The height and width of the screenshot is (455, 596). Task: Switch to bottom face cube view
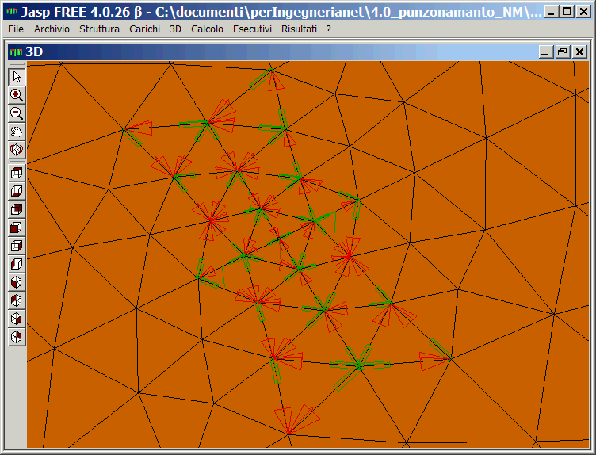[x=17, y=191]
